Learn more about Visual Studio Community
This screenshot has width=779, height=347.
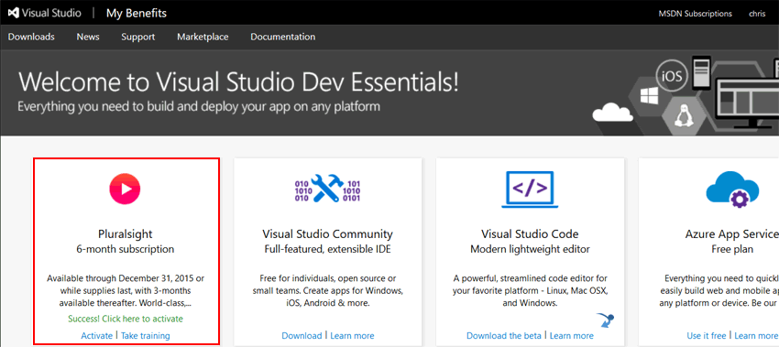352,336
